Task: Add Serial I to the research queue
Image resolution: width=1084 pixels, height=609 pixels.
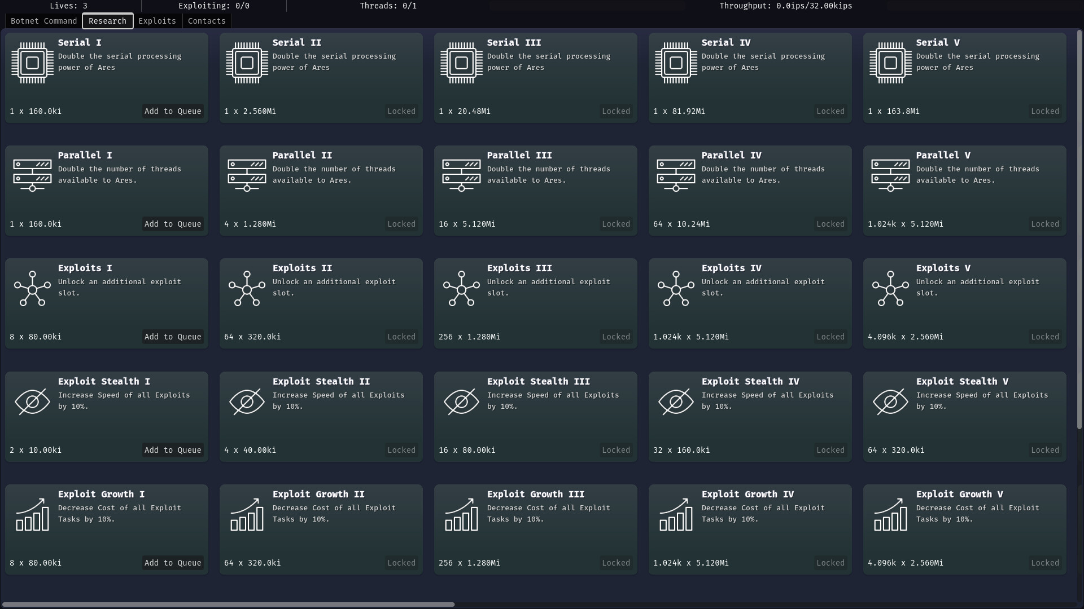Action: (x=173, y=111)
